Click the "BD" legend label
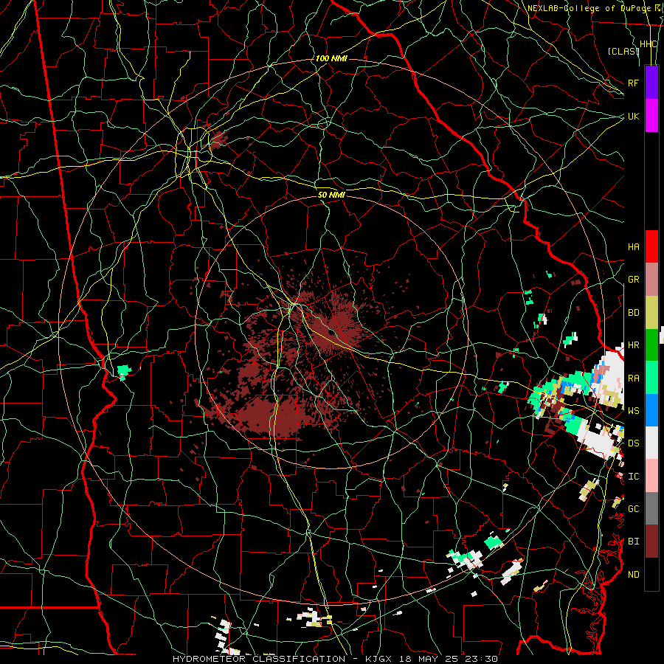Screen dimensions: 664x664 click(634, 313)
